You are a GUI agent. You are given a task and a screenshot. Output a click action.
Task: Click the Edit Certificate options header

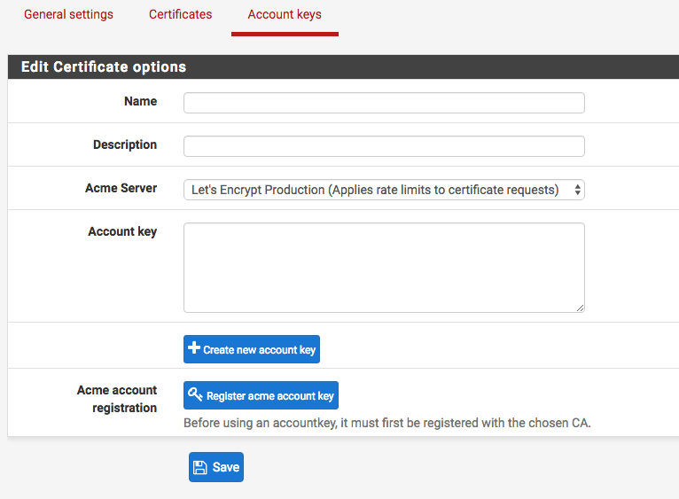[104, 67]
